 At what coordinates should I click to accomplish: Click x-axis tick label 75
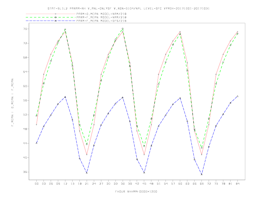pos(216,184)
